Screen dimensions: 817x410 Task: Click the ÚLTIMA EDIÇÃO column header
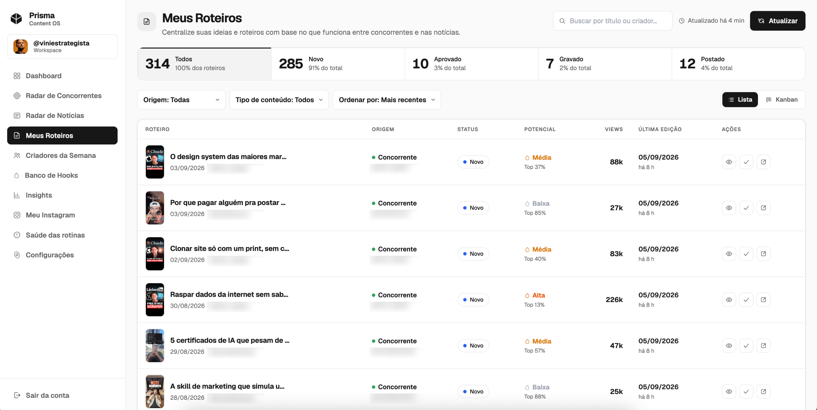pyautogui.click(x=660, y=129)
